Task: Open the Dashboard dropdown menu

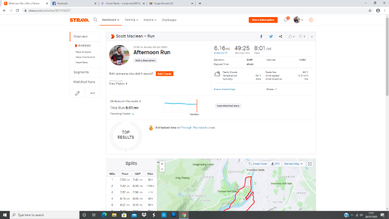Action: 111,20
